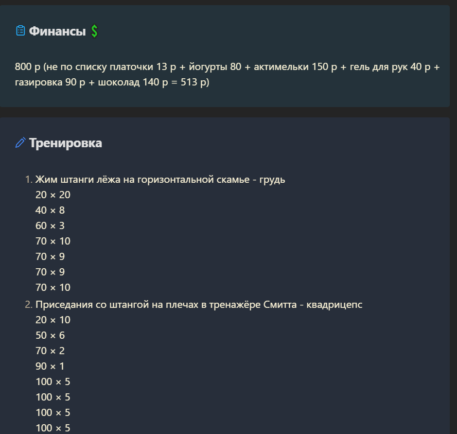Click the Тренировка heading
Viewport: 457px width, 434px height.
coord(65,143)
